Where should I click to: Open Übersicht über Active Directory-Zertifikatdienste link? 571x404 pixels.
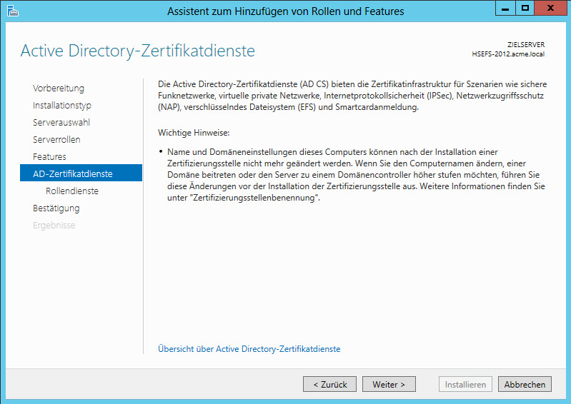tap(249, 349)
